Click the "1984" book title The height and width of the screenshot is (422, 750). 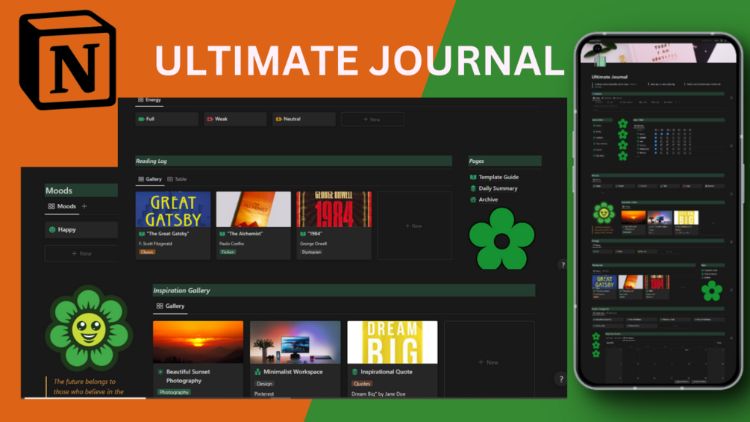315,234
